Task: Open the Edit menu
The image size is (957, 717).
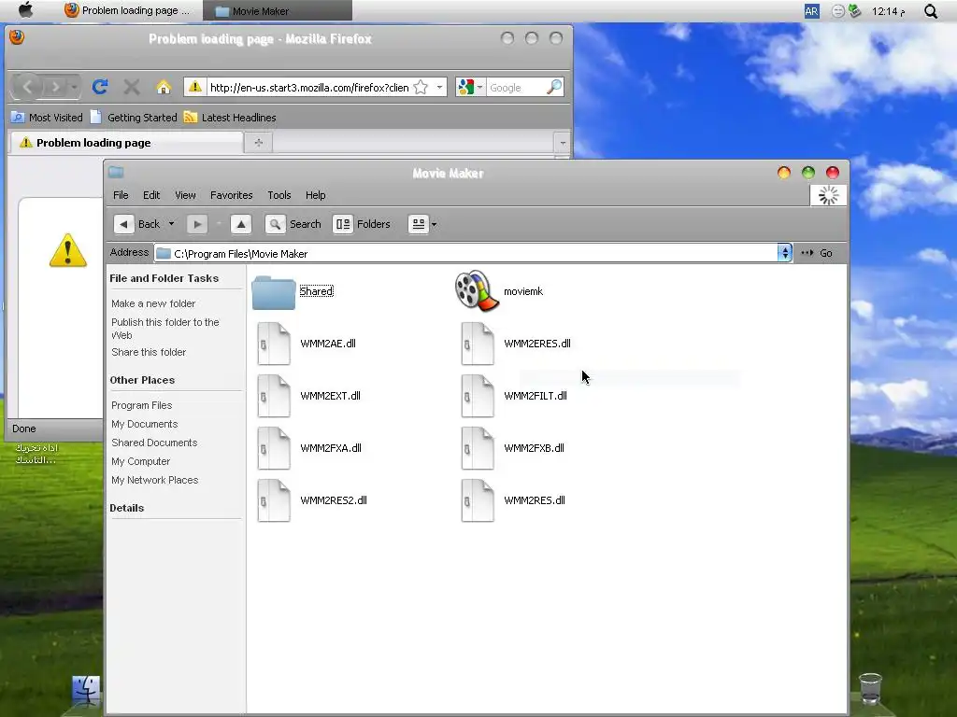Action: (x=151, y=195)
